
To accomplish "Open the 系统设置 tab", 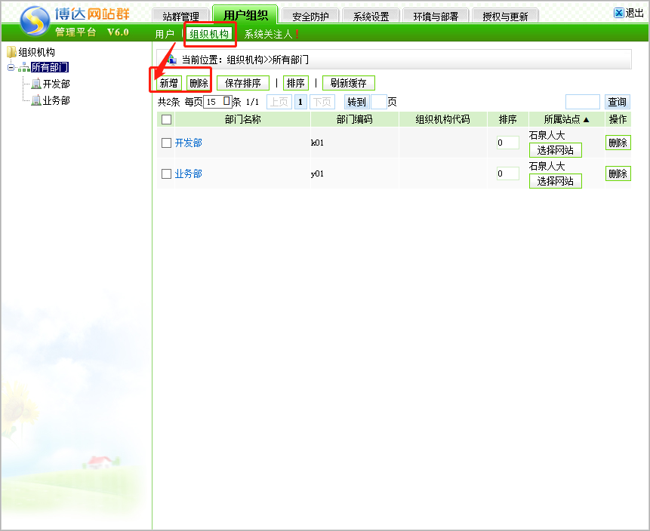I will click(x=371, y=16).
